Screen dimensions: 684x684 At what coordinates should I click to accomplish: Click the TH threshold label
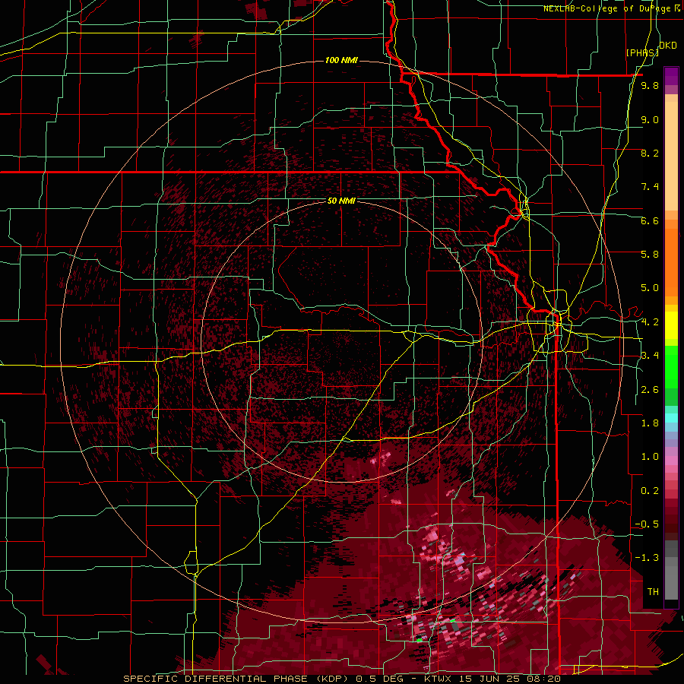click(x=653, y=592)
